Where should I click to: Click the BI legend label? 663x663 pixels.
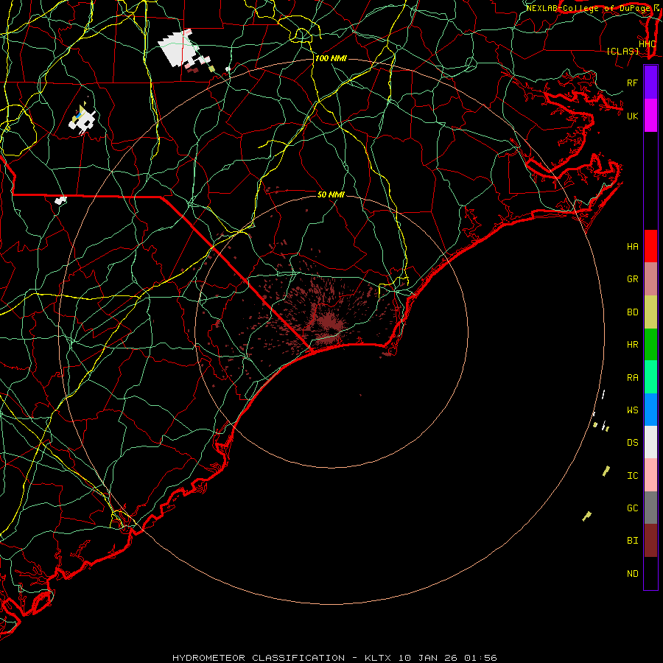(x=632, y=541)
